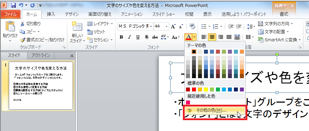The height and width of the screenshot is (131, 309).
Task: Choose その他の色(M)... menu item
Action: click(215, 110)
